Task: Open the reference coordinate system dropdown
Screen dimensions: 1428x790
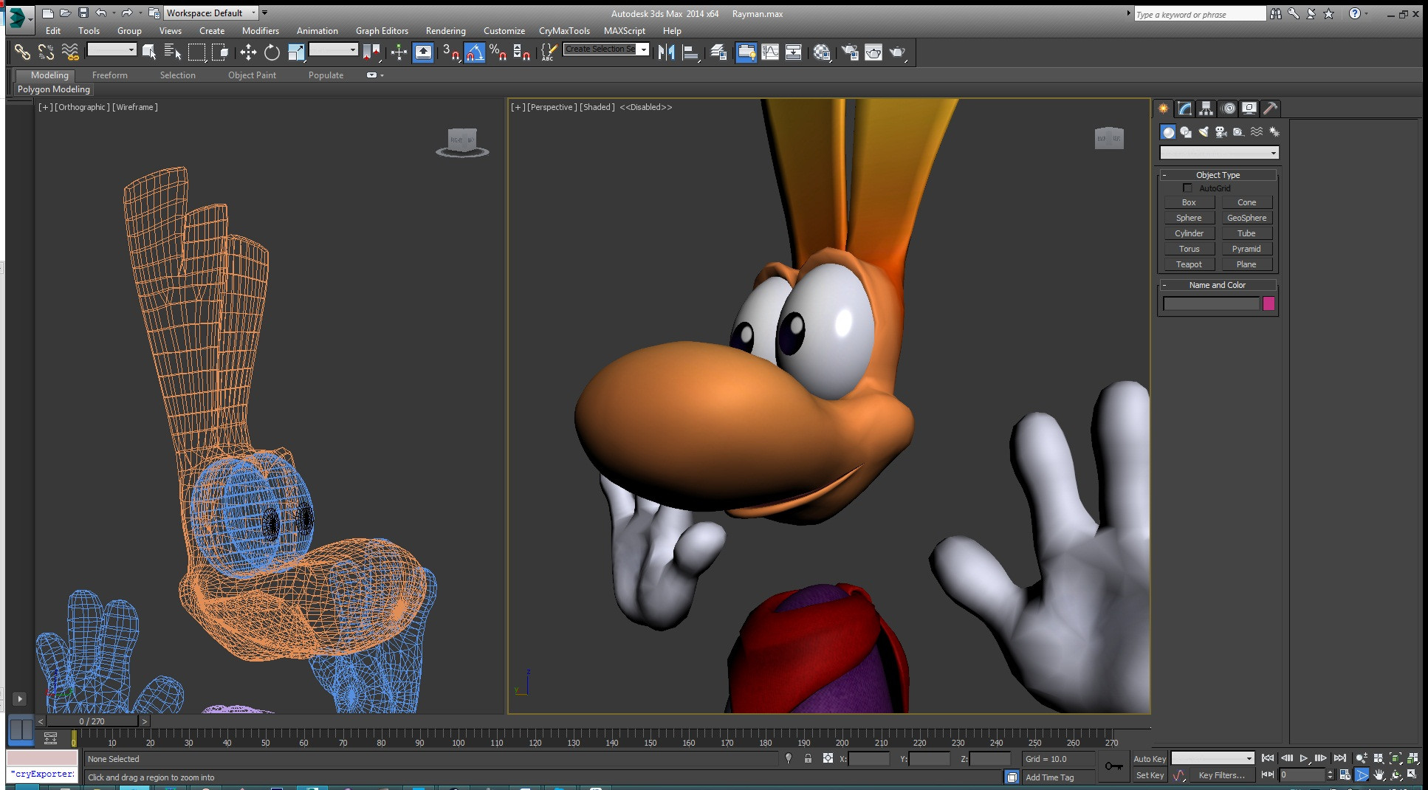Action: [x=334, y=49]
